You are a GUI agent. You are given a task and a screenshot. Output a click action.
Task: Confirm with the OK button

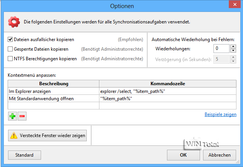183,155
